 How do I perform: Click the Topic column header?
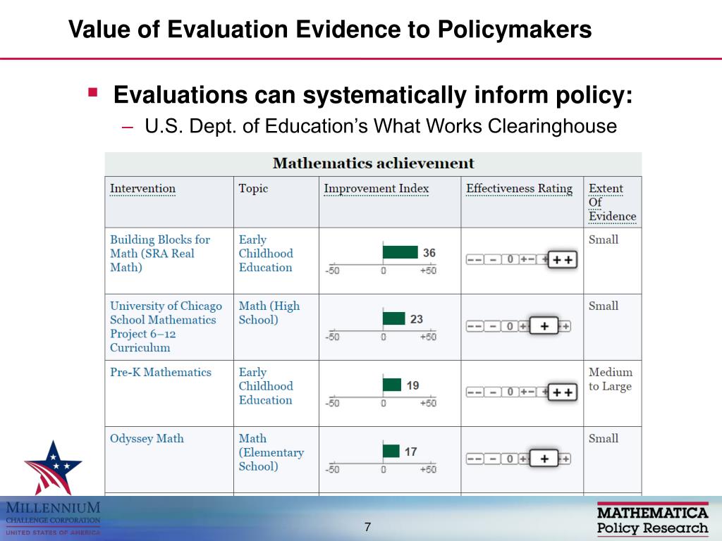(253, 189)
